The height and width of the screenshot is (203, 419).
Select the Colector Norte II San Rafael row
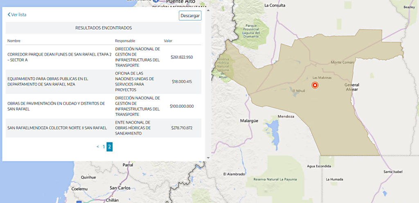(57, 128)
